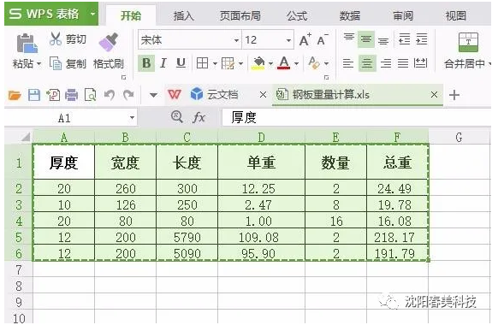Toggle vertical middle alignment
498x325 pixels.
[x=366, y=39]
